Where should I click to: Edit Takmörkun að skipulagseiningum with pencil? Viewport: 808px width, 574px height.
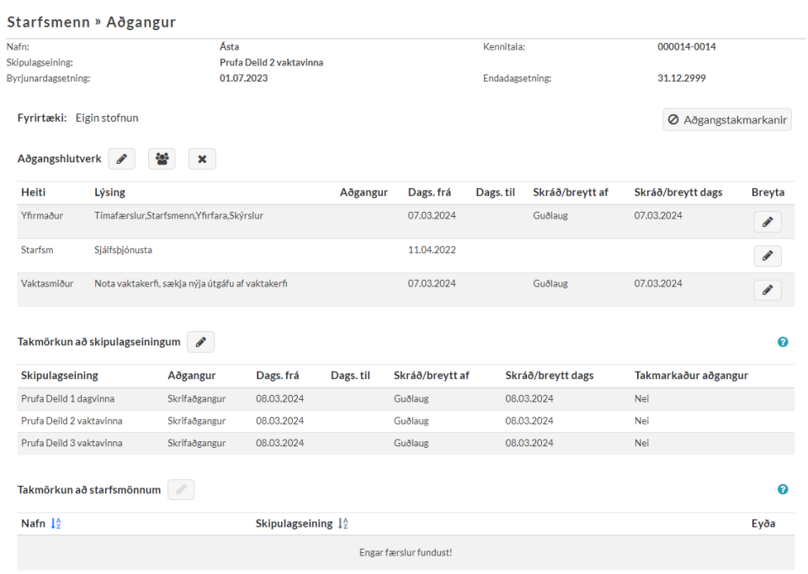[x=200, y=342]
